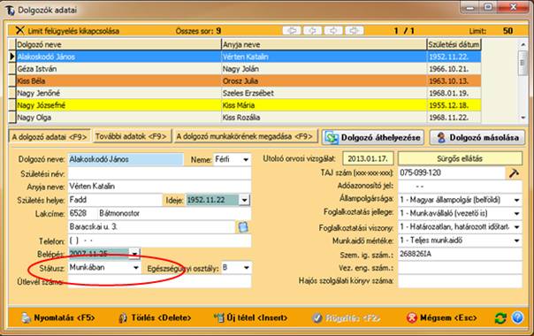Image resolution: width=534 pixels, height=336 pixels.
Task: Go to last page navigation arrow
Action: pyautogui.click(x=354, y=31)
